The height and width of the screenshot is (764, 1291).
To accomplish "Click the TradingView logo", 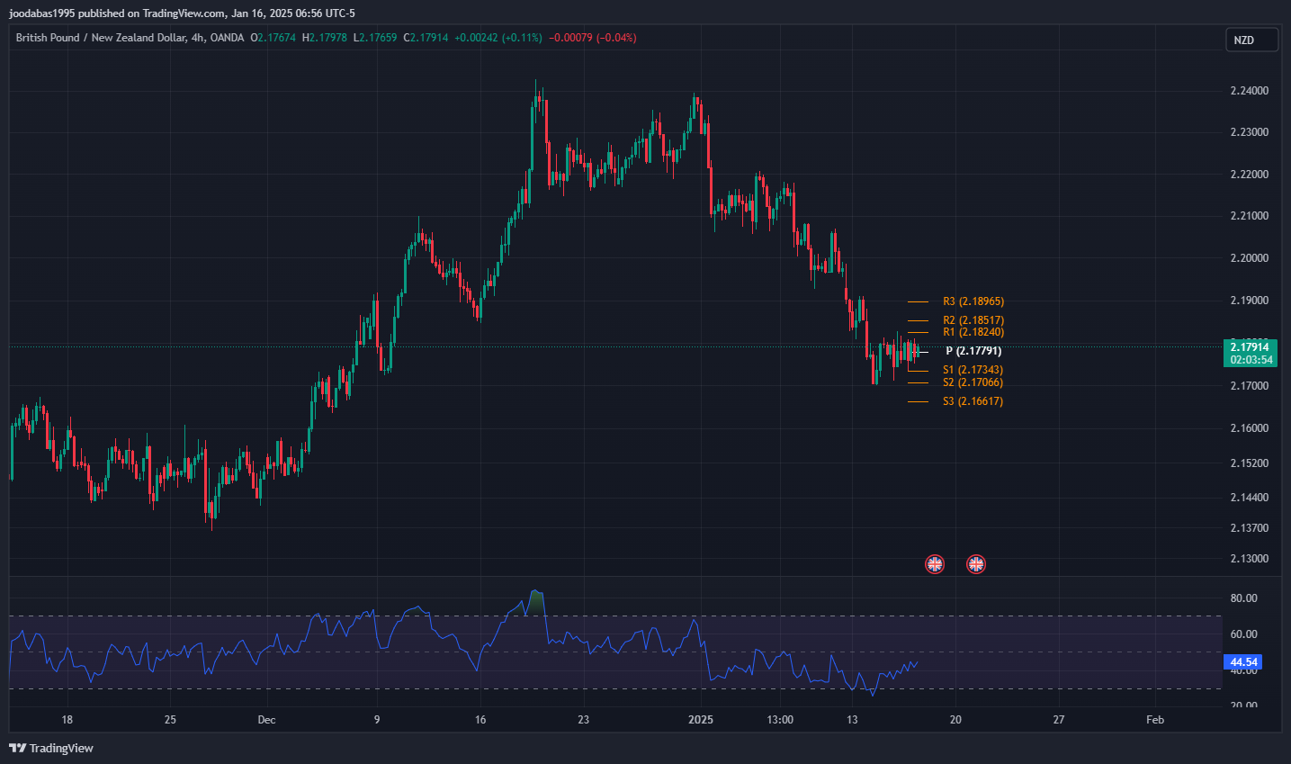I will [x=51, y=748].
